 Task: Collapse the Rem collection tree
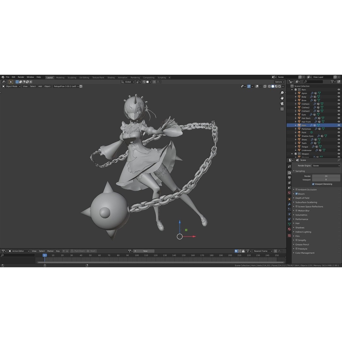coord(292,90)
